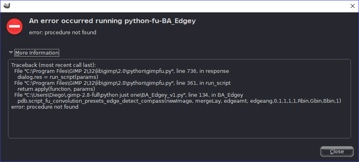Click last 'error: procedure not found' traceback line
The width and height of the screenshot is (359, 162).
tap(45, 107)
